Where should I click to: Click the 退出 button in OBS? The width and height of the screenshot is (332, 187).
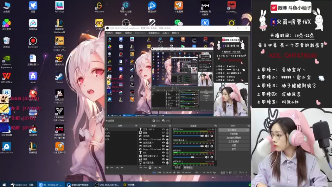click(x=234, y=149)
